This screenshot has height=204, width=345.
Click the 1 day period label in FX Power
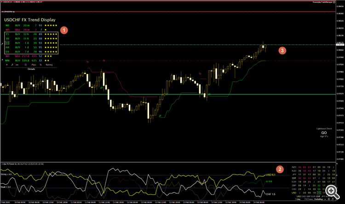coord(298,199)
